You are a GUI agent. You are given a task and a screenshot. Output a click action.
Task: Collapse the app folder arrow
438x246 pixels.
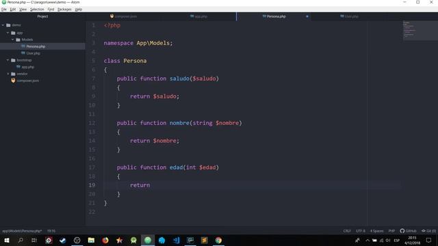tap(8, 33)
